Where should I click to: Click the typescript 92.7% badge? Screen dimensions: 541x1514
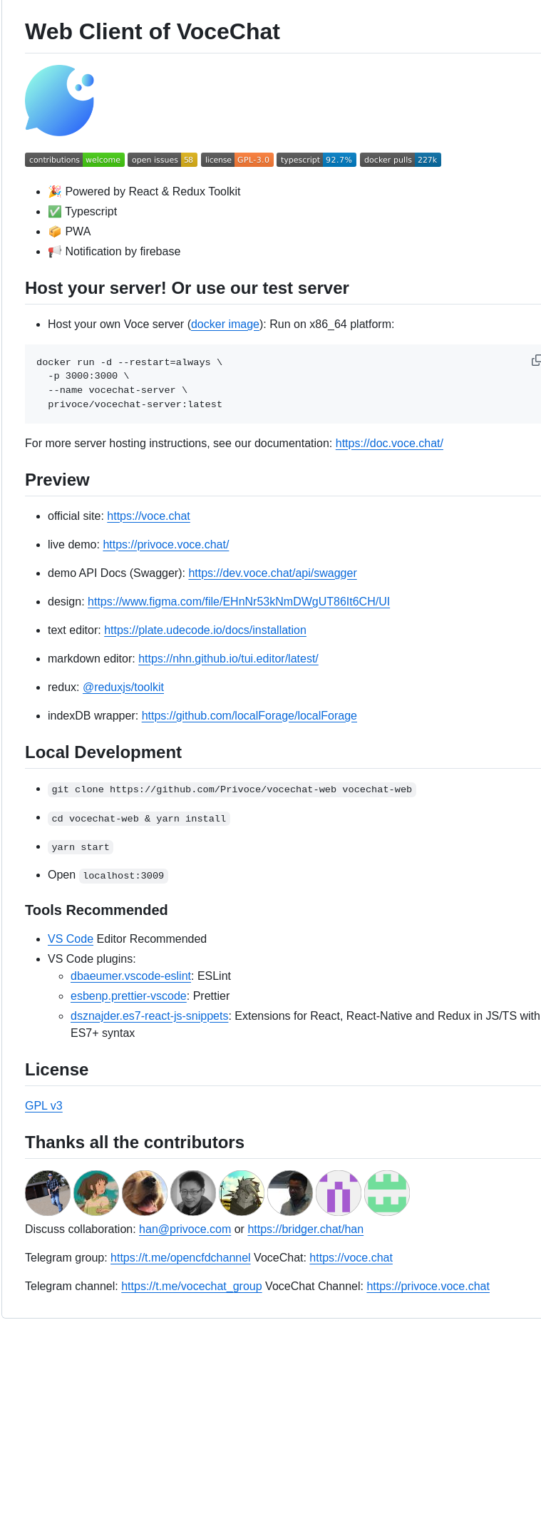(316, 160)
